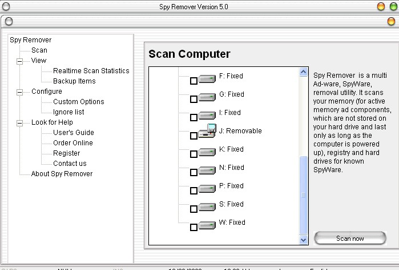Check the F: Fixed drive checkbox
The height and width of the screenshot is (270, 399).
[x=194, y=81]
